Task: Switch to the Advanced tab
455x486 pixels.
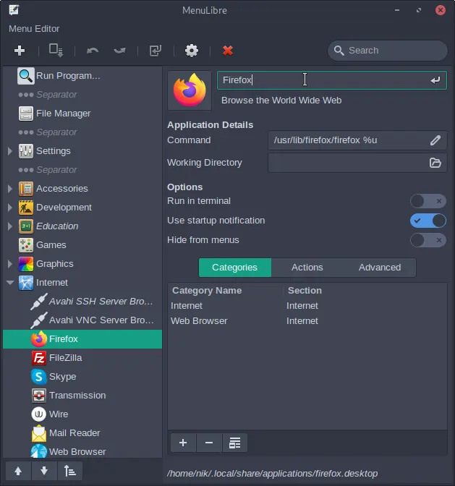Action: click(379, 268)
